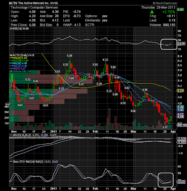Click the cyan MA(20) legend entry

(19, 64)
